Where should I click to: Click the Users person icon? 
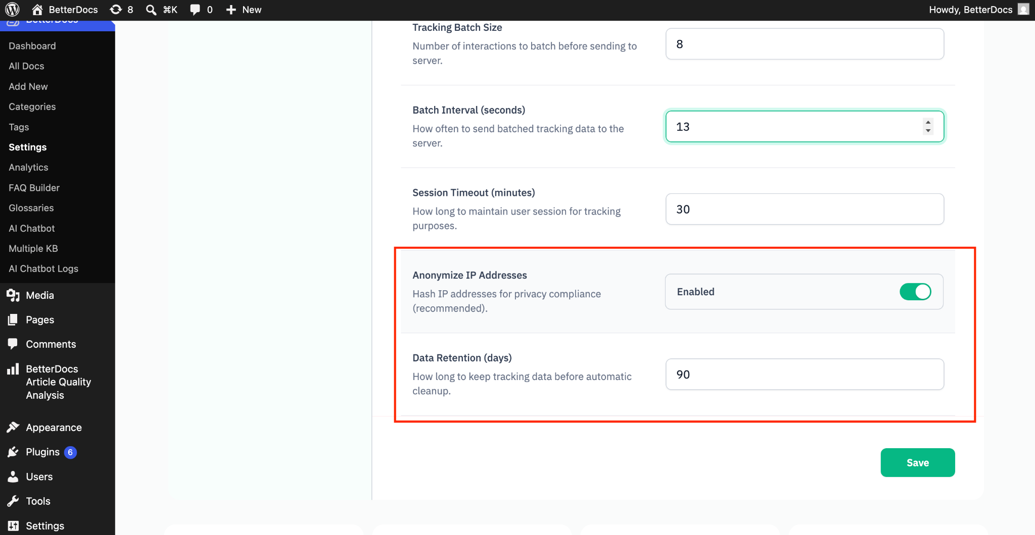(13, 476)
